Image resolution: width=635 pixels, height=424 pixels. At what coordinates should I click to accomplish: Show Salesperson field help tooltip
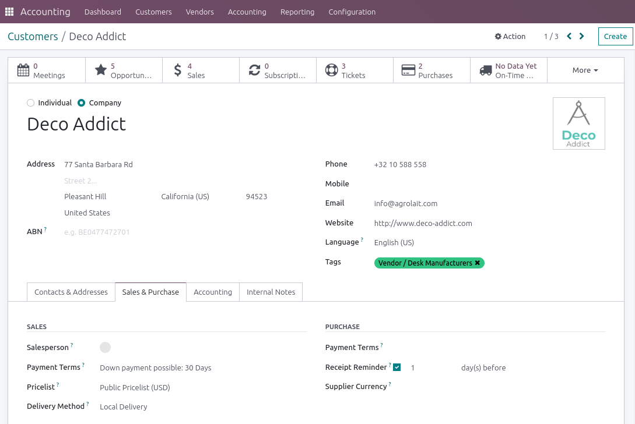point(72,345)
